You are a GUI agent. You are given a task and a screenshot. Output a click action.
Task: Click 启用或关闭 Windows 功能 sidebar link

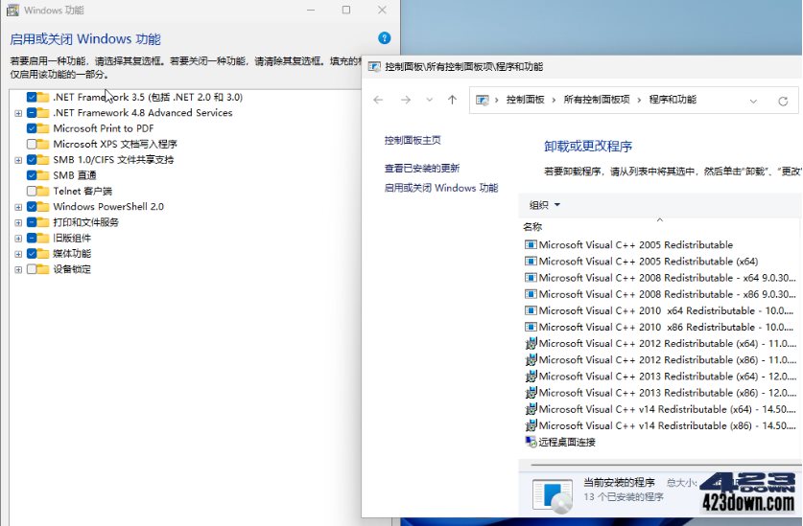441,188
